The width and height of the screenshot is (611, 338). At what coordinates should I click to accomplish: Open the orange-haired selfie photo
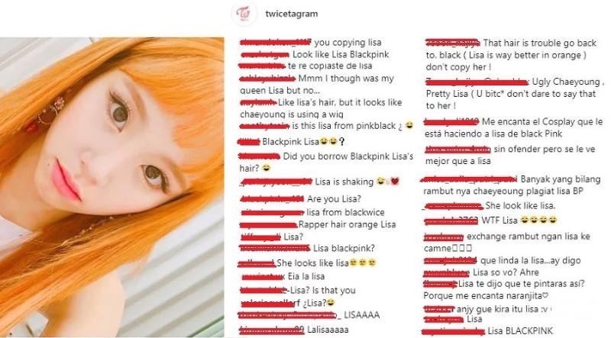pyautogui.click(x=112, y=187)
